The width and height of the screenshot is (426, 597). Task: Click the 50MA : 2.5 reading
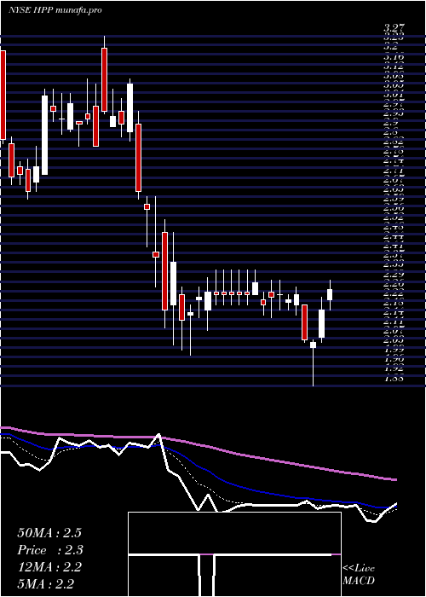[x=49, y=533]
